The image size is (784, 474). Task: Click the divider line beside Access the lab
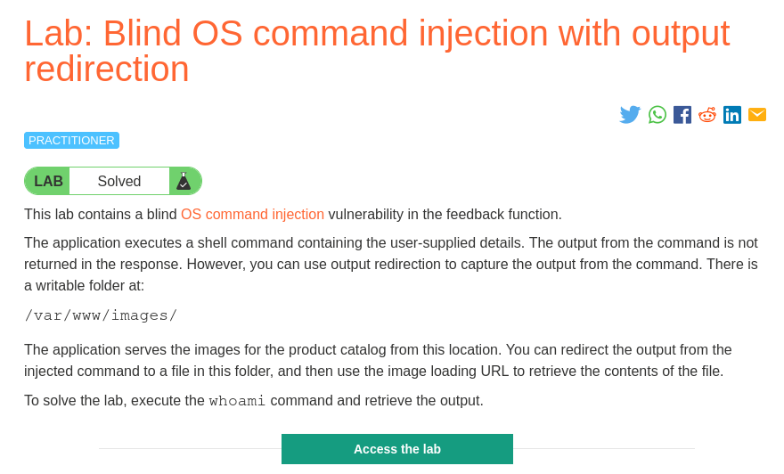tap(190, 448)
